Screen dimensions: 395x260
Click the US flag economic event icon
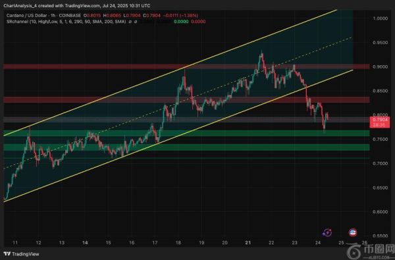coord(353,232)
